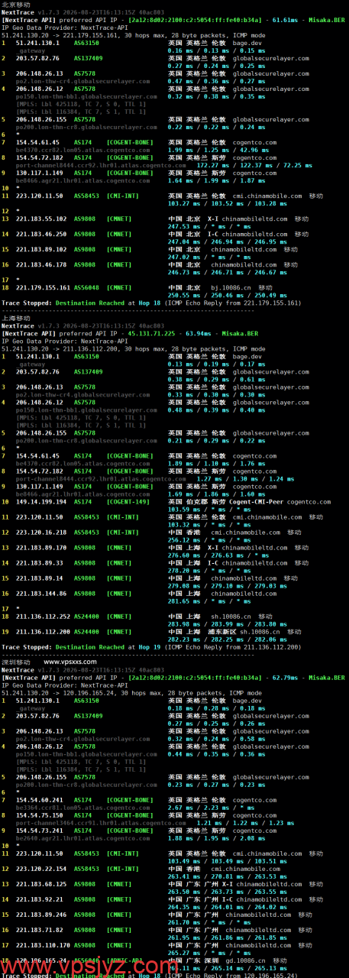
Task: Click the 浦东新区 location text
Action: [223, 632]
